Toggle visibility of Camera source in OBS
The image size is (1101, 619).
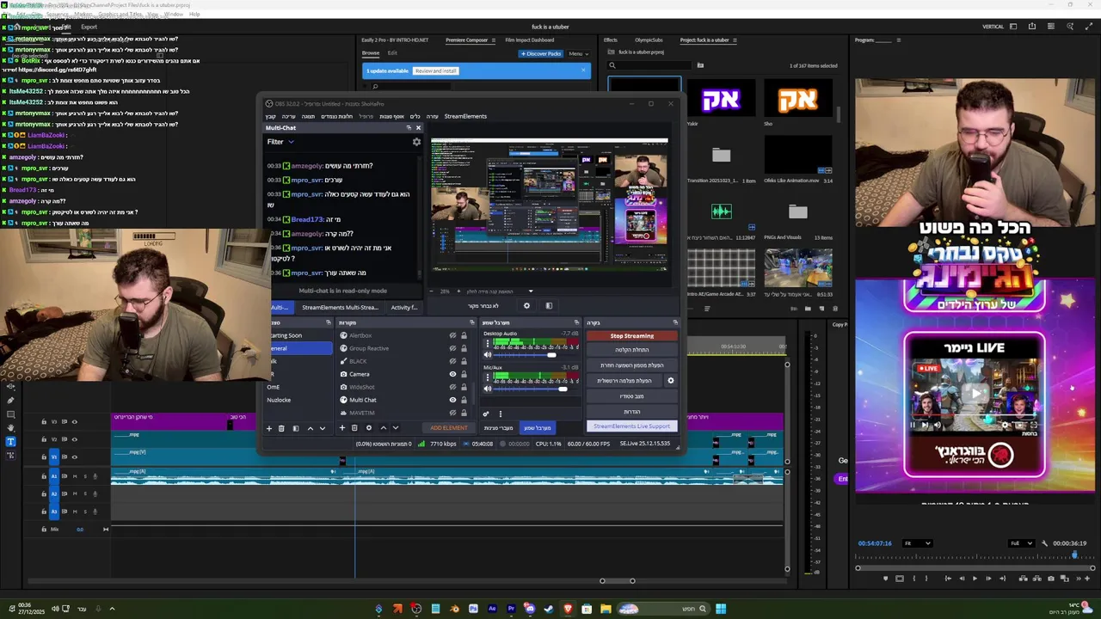pos(453,374)
